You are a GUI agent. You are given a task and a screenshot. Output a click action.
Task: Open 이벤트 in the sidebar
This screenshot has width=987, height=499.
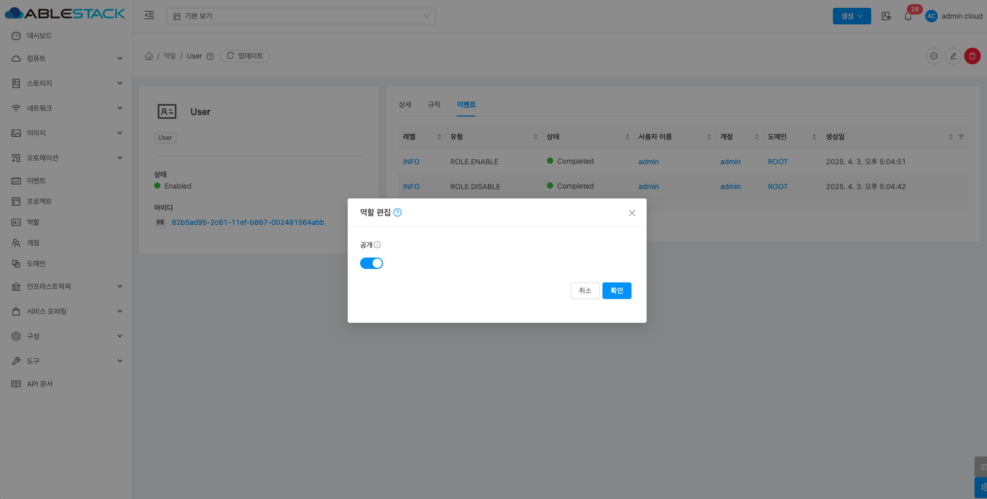pos(66,181)
